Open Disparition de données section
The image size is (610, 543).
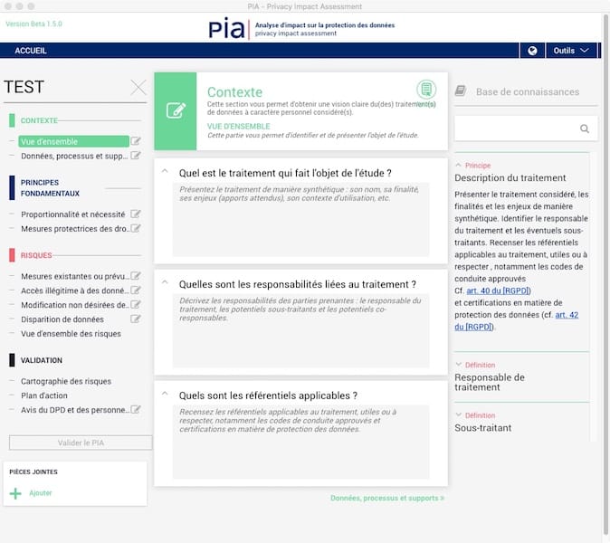click(x=62, y=319)
